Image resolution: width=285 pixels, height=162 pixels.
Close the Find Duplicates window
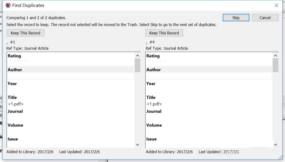coord(276,5)
